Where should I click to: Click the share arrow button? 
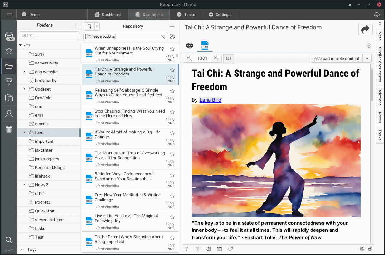tap(365, 30)
